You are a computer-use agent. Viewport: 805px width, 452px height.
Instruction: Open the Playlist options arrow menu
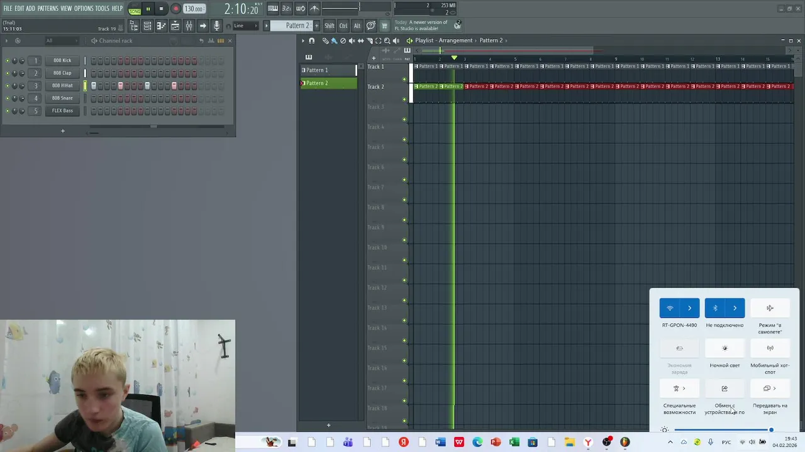pyautogui.click(x=303, y=40)
